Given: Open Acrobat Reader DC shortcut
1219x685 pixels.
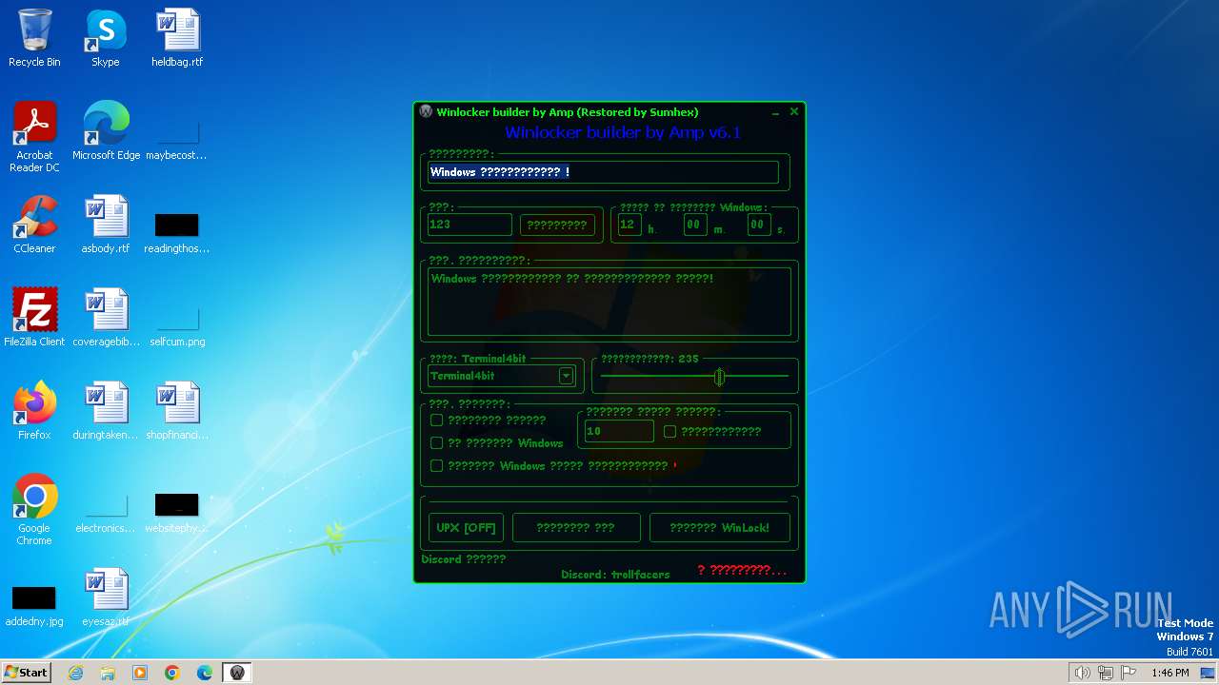Looking at the screenshot, I should click(x=34, y=137).
